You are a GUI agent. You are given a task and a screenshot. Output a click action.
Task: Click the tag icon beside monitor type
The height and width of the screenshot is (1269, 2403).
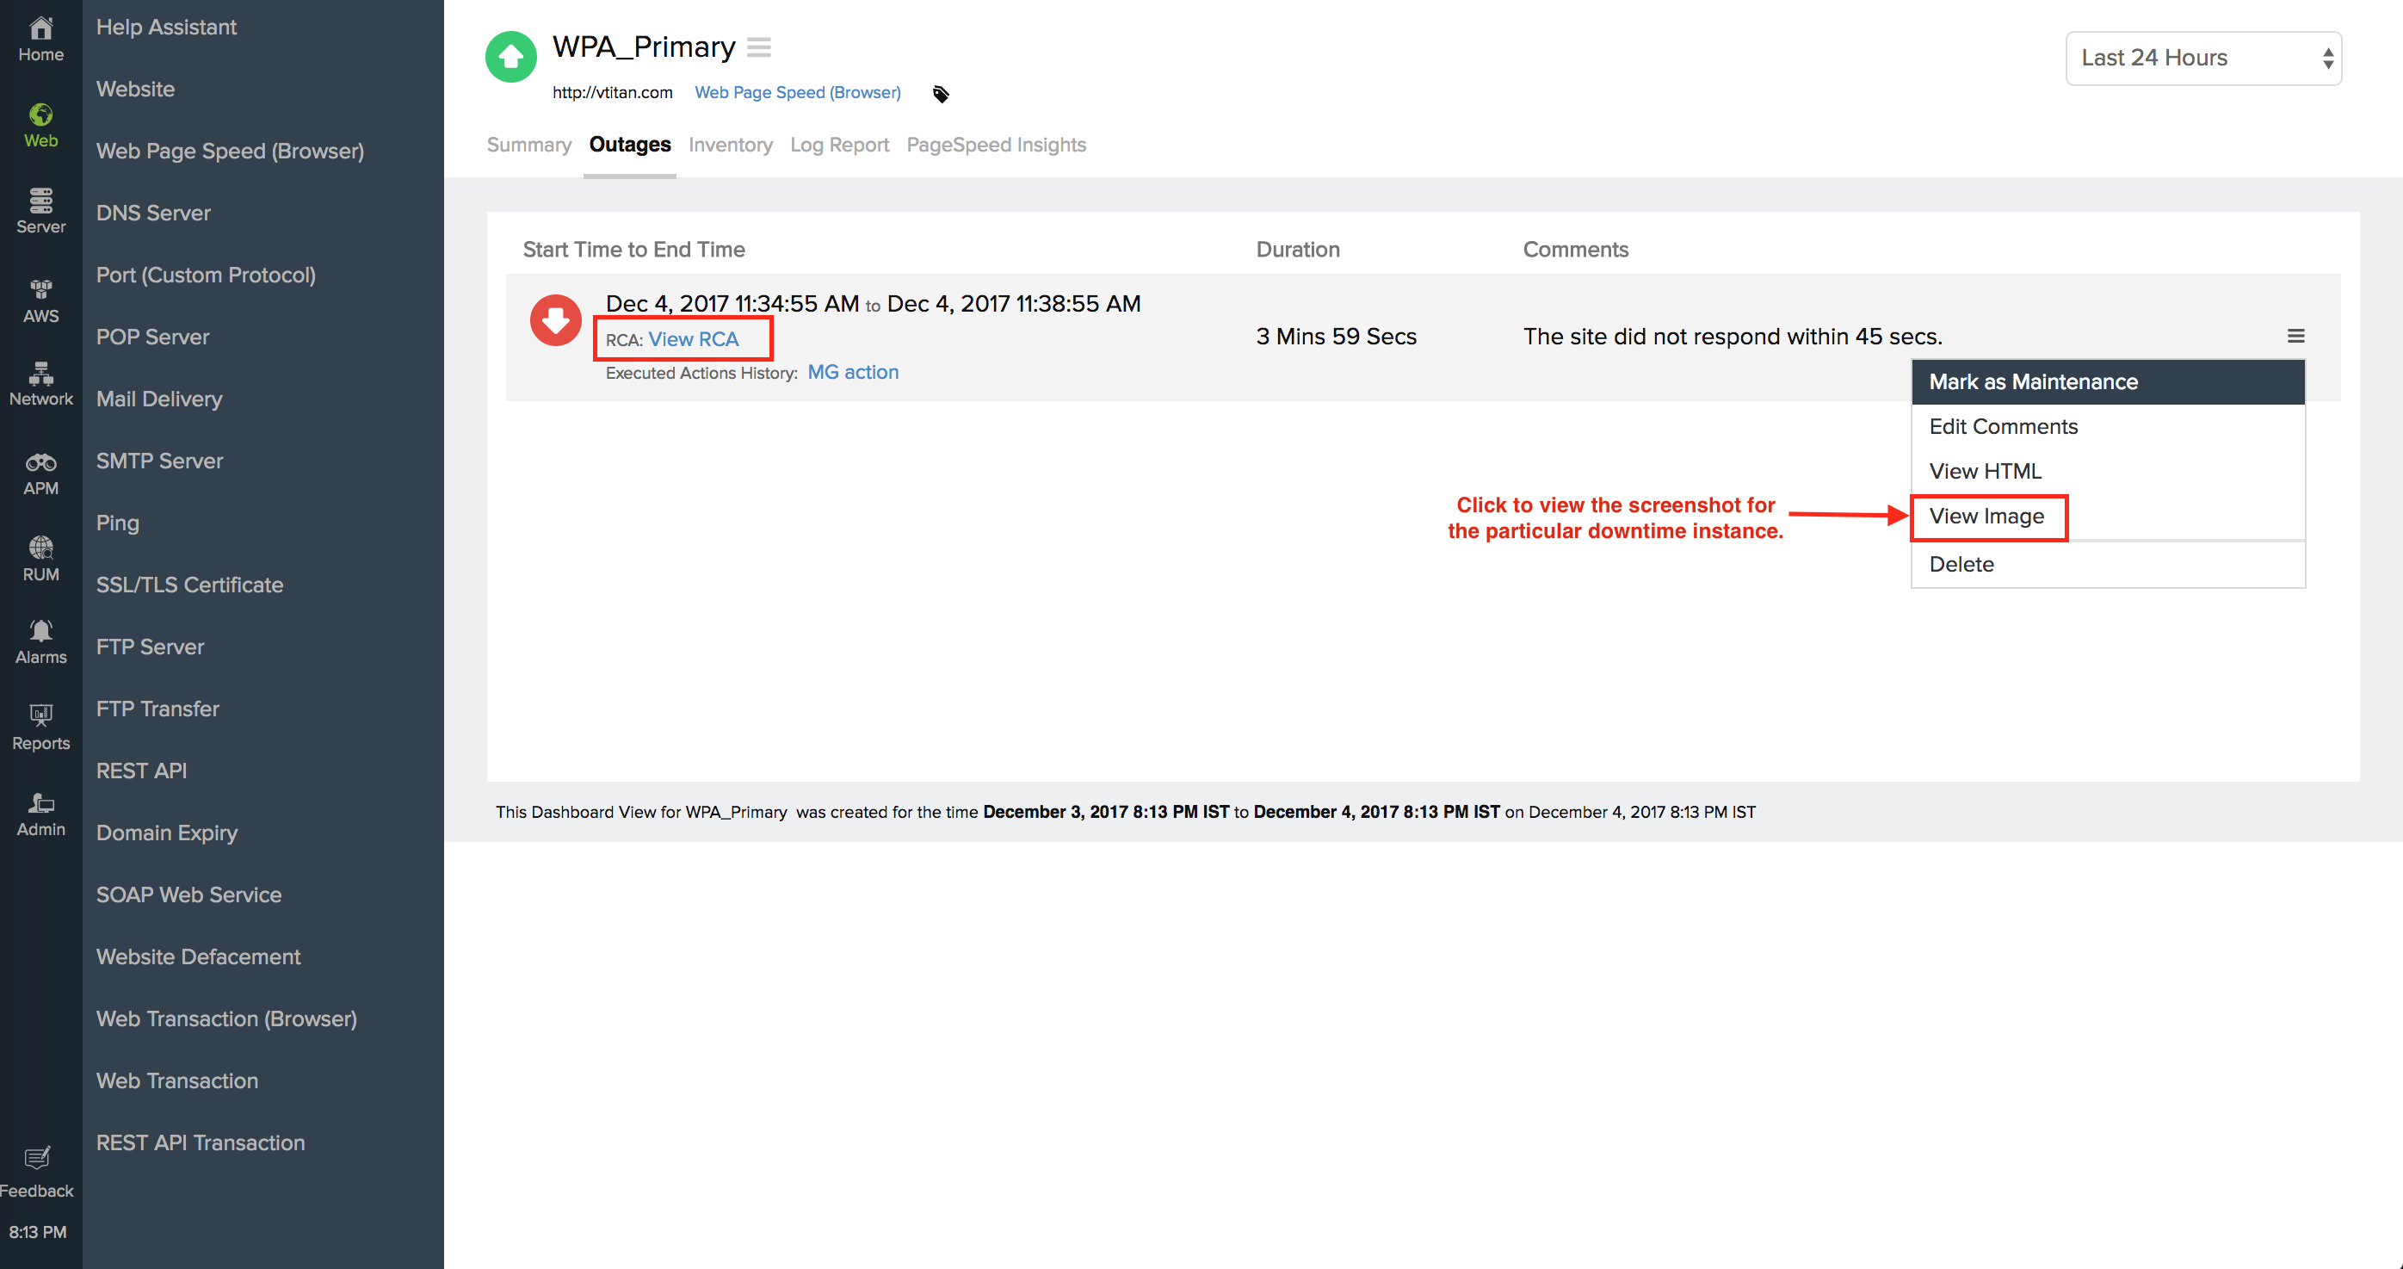coord(941,93)
